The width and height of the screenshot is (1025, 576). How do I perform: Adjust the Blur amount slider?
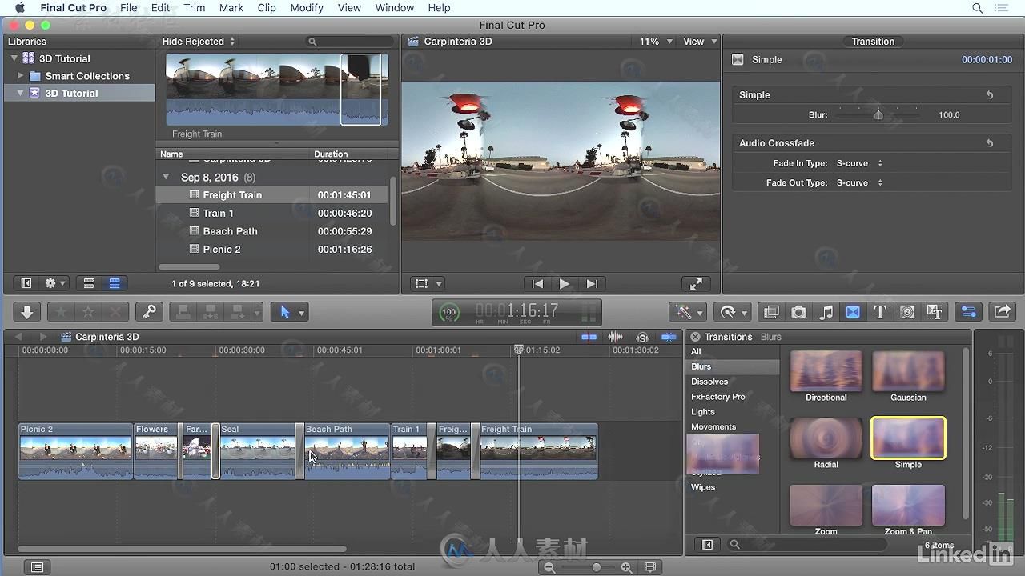point(878,114)
